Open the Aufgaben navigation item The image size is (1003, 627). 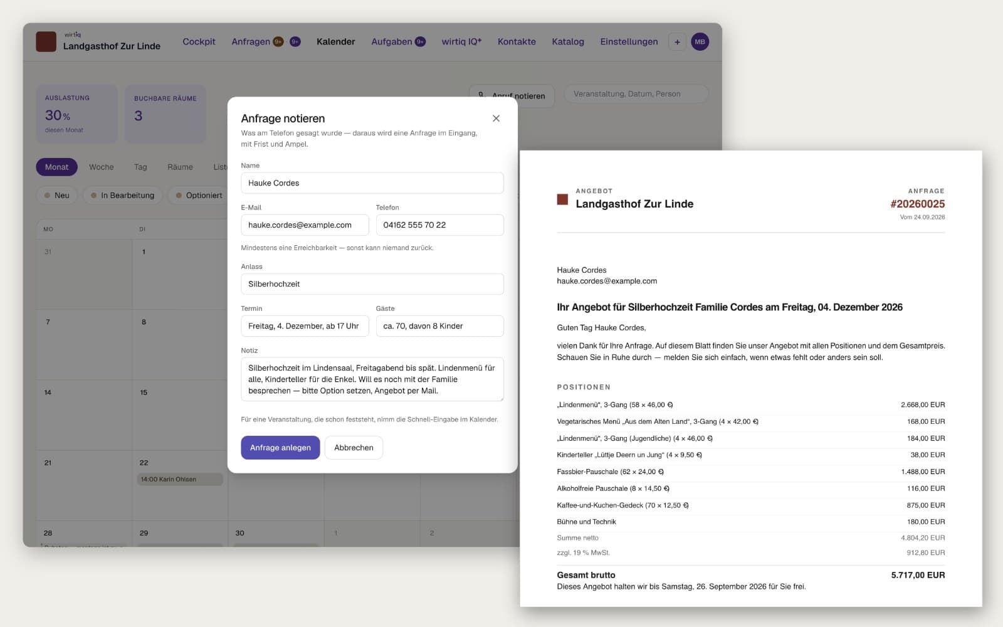(392, 42)
